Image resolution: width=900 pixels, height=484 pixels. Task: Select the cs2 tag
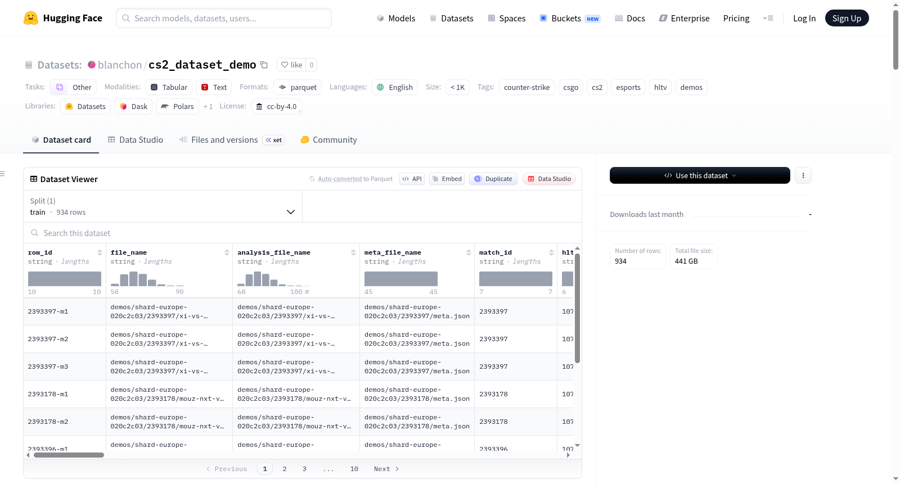tap(597, 87)
